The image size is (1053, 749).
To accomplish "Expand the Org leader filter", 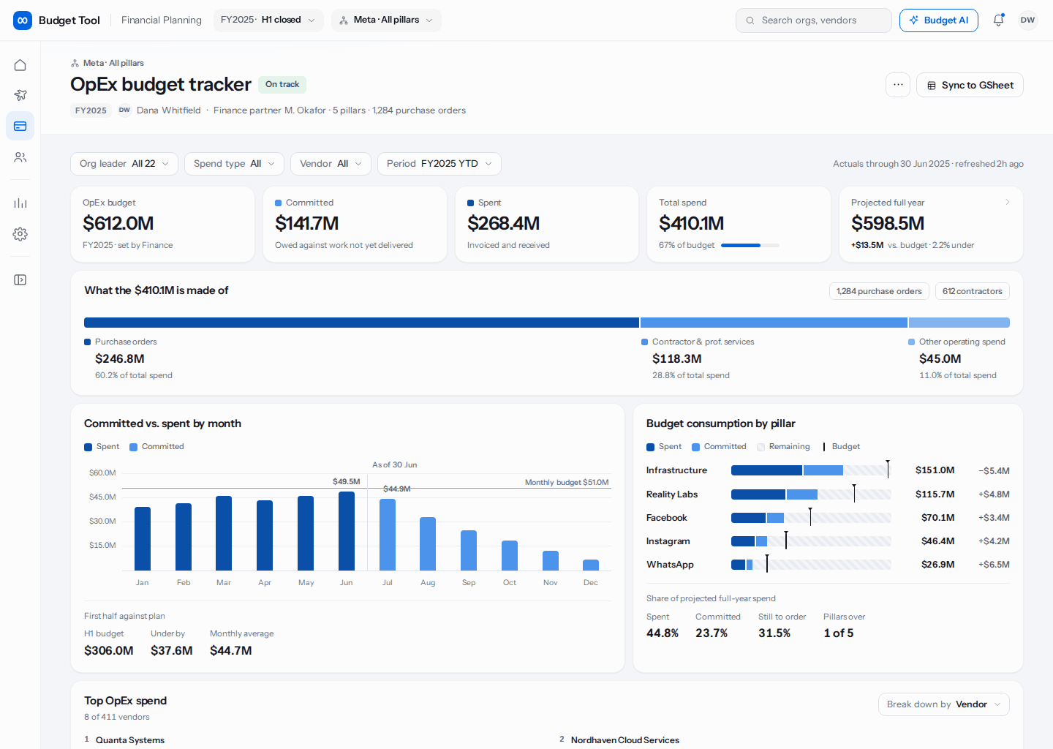I will [124, 164].
